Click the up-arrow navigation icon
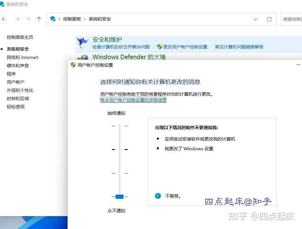 (39, 19)
